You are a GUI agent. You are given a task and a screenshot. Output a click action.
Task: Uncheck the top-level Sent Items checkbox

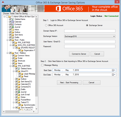click(10, 35)
